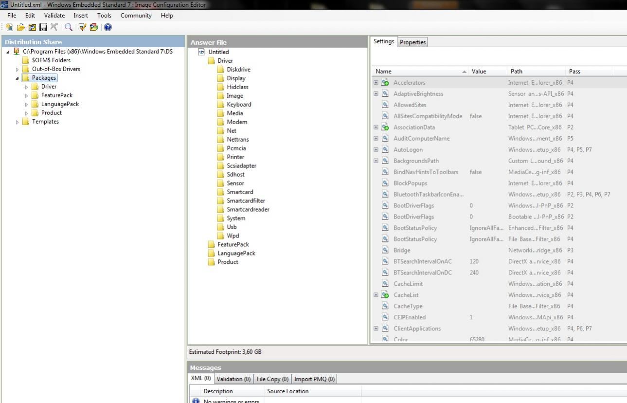Click the application icon in title bar
The height and width of the screenshot is (403, 627).
pyautogui.click(x=4, y=4)
